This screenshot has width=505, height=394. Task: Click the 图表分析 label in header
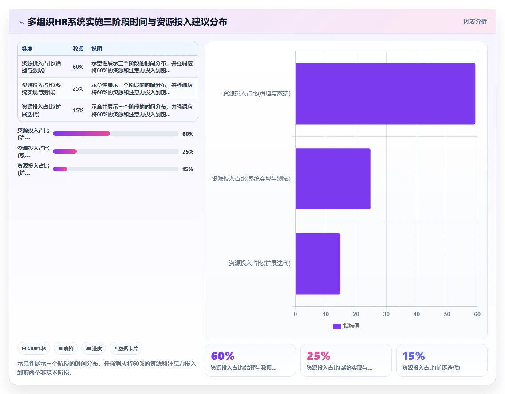(475, 22)
